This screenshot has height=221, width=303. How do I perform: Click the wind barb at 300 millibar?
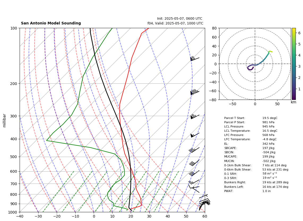click(x=194, y=116)
